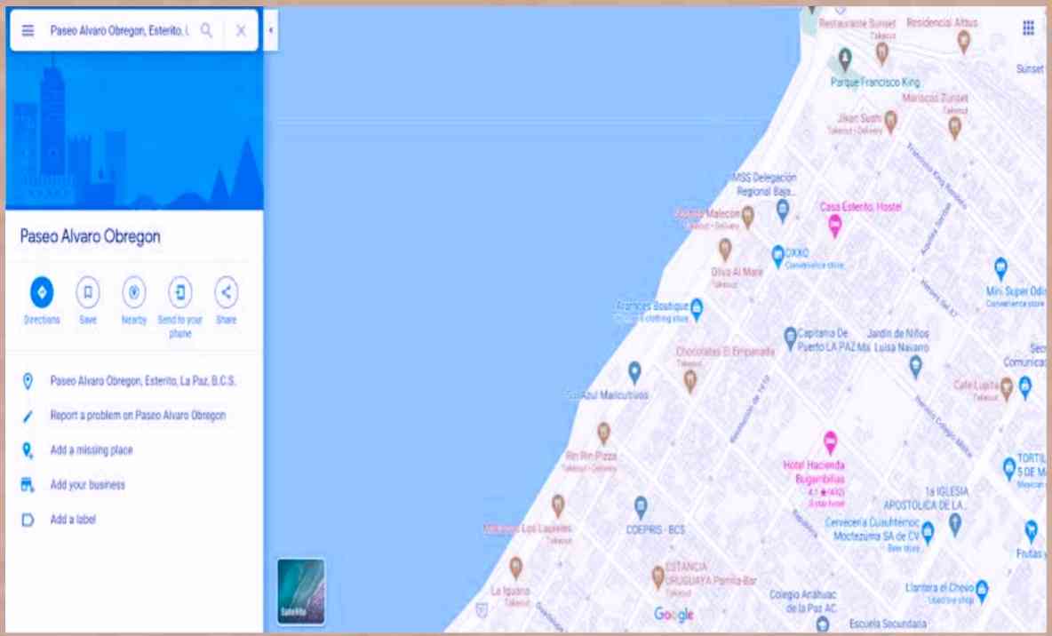Image resolution: width=1052 pixels, height=636 pixels.
Task: Click the Directions button
Action: coord(42,292)
